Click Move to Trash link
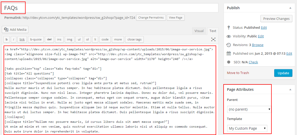The height and width of the screenshot is (135, 297). tap(238, 73)
